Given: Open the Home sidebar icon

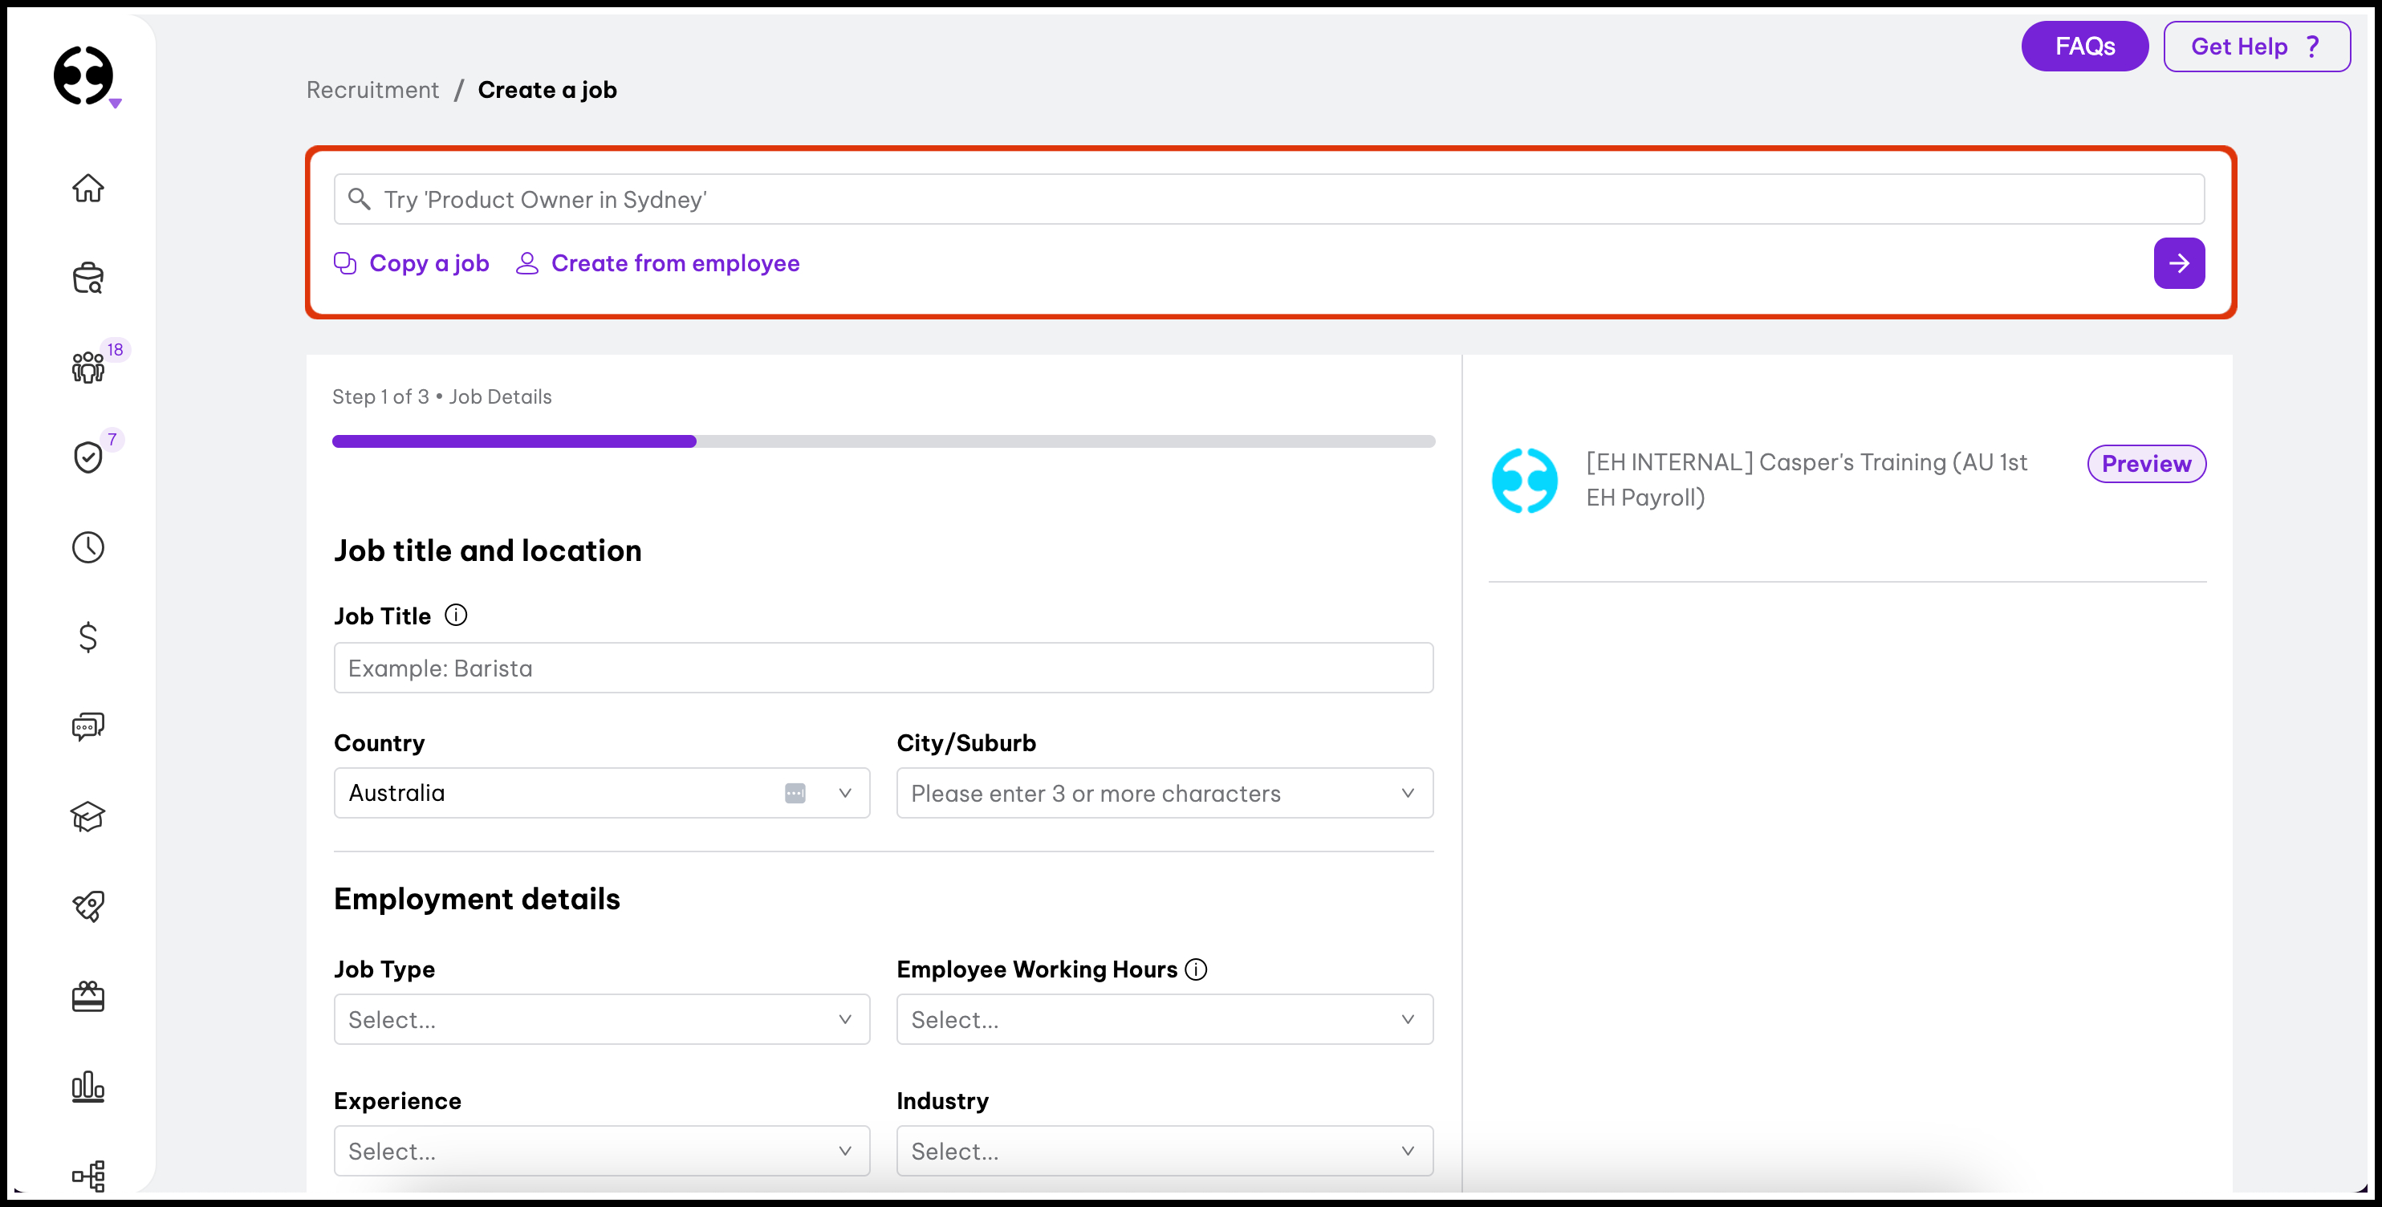Looking at the screenshot, I should tap(87, 188).
